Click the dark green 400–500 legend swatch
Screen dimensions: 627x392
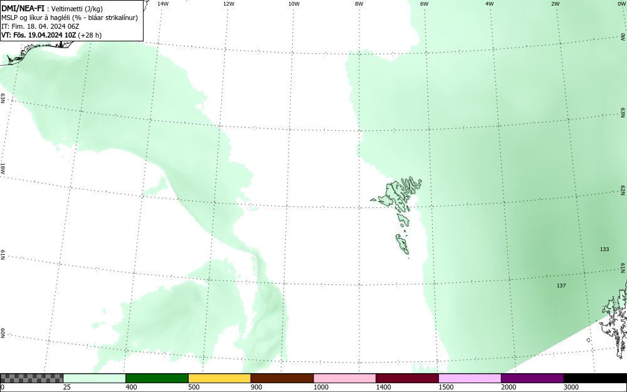point(157,378)
